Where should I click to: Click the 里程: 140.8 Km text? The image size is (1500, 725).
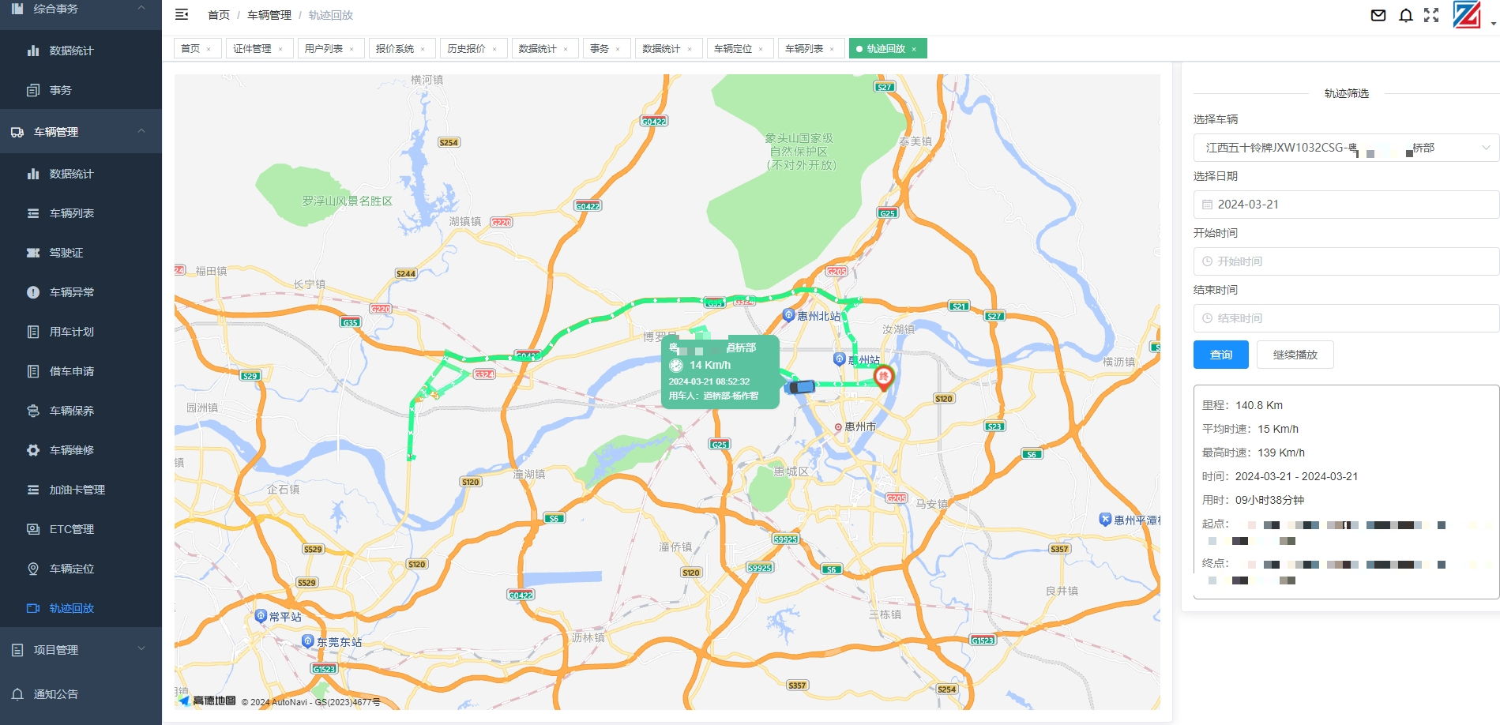click(x=1242, y=405)
